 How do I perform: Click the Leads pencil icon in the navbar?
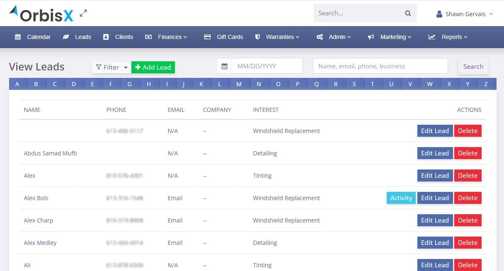pyautogui.click(x=65, y=37)
